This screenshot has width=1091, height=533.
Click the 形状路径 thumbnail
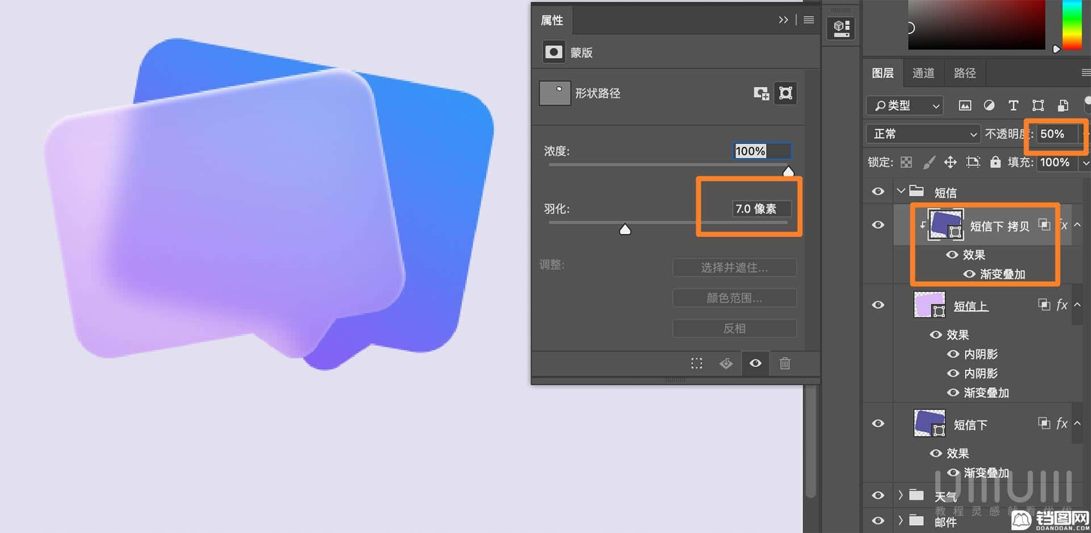555,93
